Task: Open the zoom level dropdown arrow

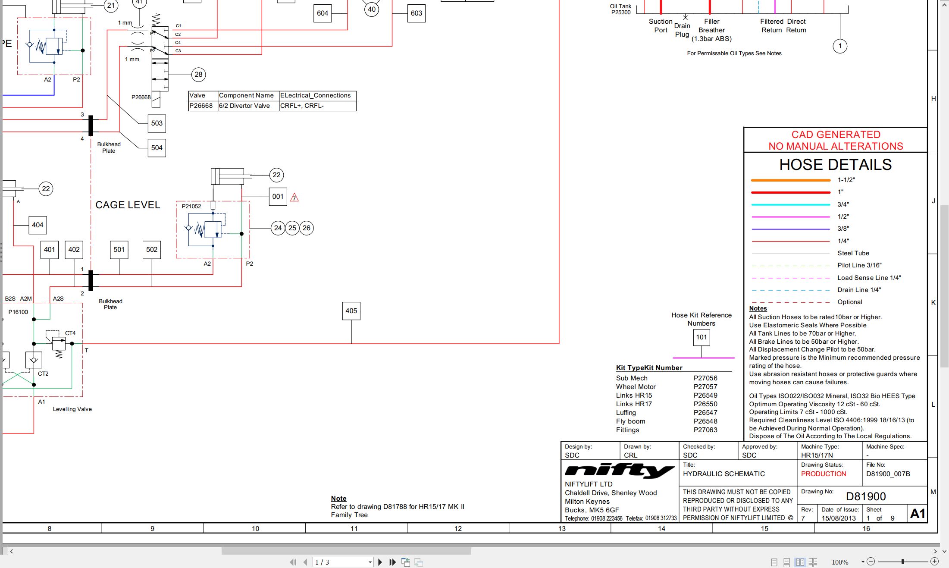Action: point(863,562)
